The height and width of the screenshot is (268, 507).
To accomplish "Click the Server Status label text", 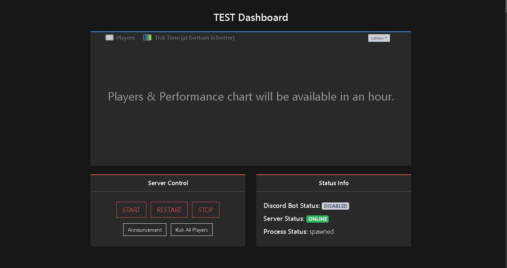I will click(x=284, y=219).
